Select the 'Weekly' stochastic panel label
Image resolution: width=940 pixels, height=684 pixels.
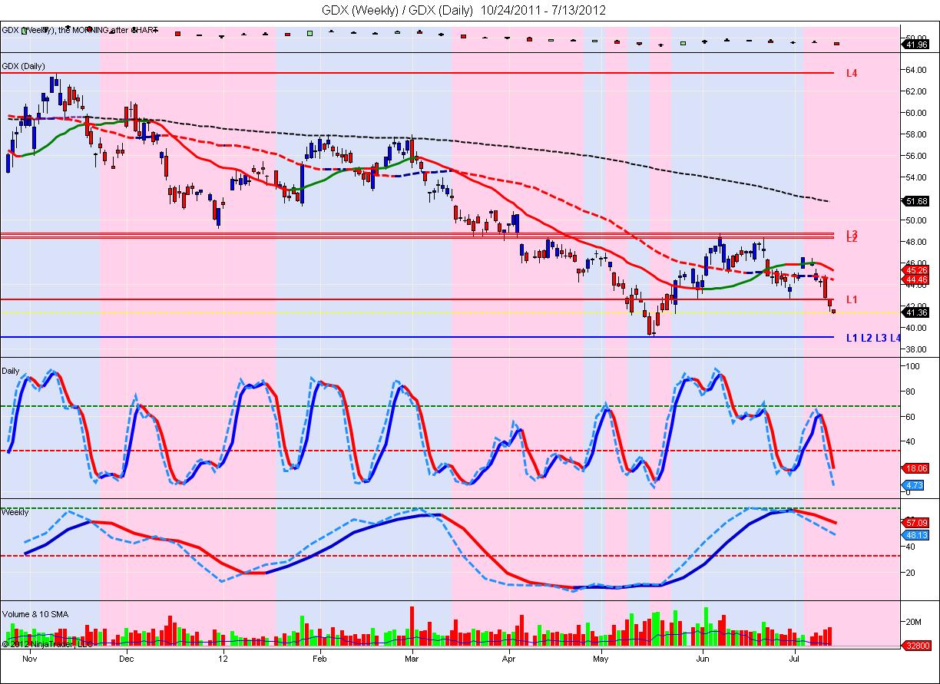(x=15, y=512)
